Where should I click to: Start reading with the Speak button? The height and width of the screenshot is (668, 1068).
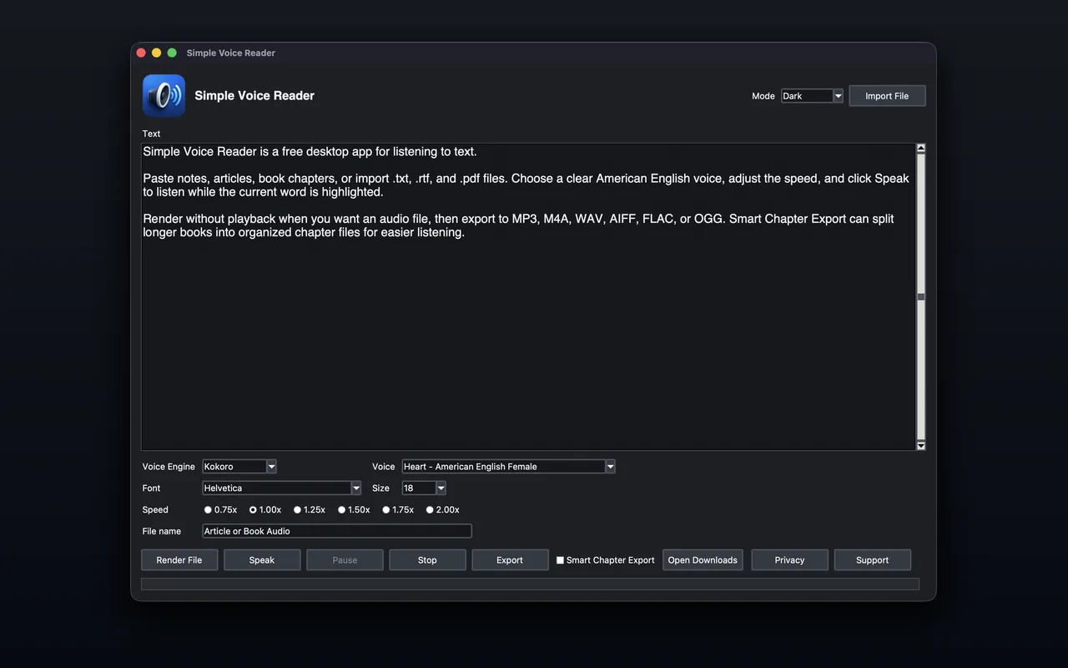tap(262, 560)
